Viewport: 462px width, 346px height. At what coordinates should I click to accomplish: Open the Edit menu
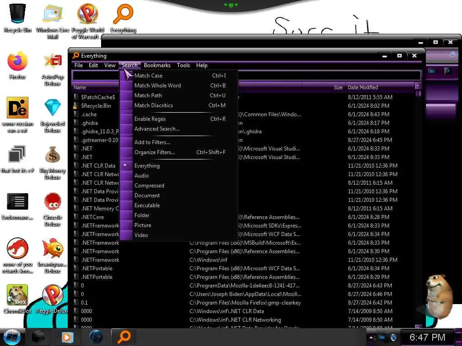tap(93, 65)
